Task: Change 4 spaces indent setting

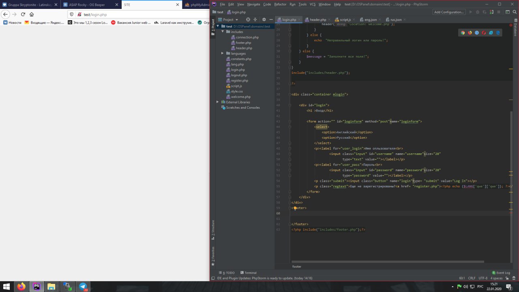Action: pos(496,278)
